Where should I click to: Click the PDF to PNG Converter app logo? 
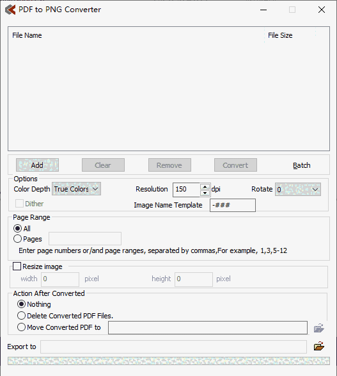pyautogui.click(x=10, y=10)
